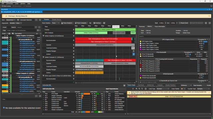Collapse the DXGI Layer timeline group
This screenshot has height=119, width=213.
(x=44, y=76)
